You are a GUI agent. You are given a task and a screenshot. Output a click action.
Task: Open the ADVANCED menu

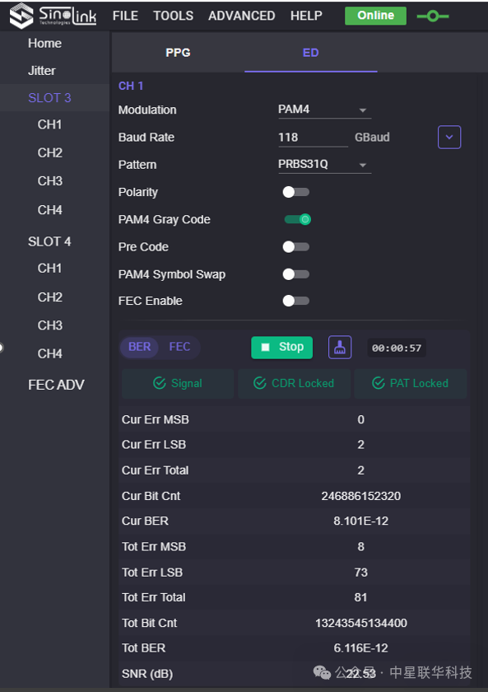(242, 16)
